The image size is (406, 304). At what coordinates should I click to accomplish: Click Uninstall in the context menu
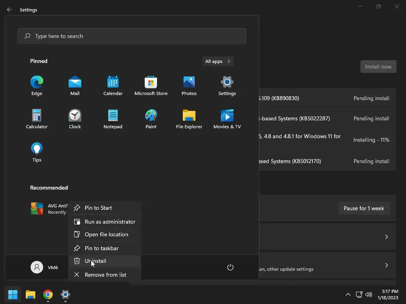point(105,261)
